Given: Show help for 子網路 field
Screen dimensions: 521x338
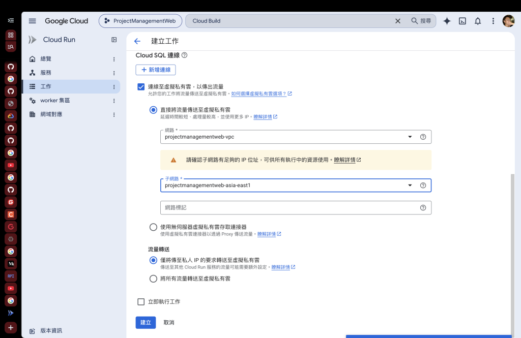Looking at the screenshot, I should coord(423,186).
